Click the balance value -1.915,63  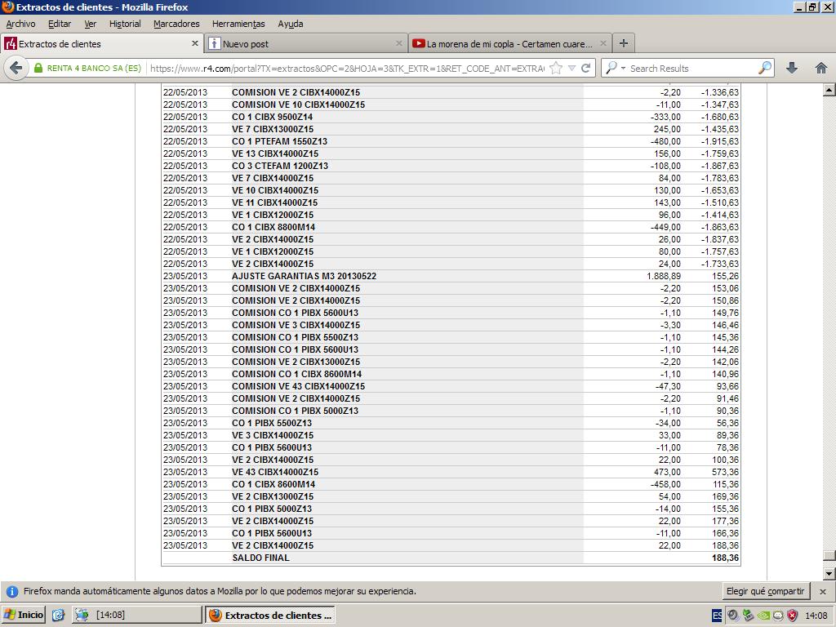coord(720,141)
